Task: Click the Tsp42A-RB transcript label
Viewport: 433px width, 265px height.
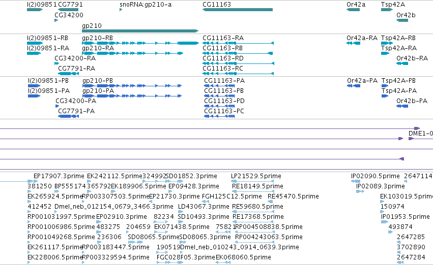Action: (398, 38)
